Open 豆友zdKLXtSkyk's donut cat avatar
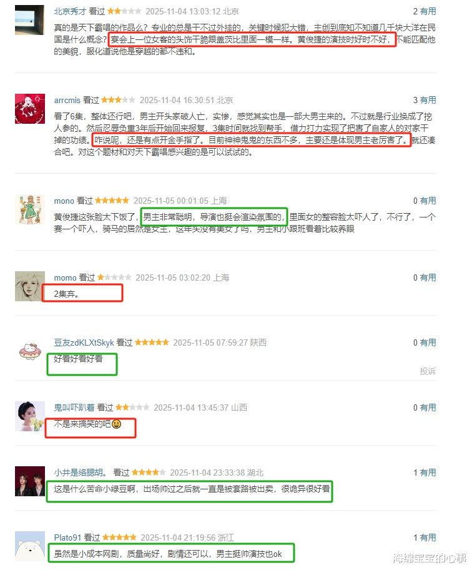Viewport: 472px width, 570px height. pyautogui.click(x=30, y=351)
